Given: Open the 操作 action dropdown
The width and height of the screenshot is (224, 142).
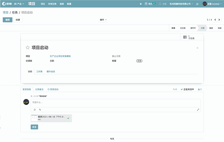Looking at the screenshot, I should point(103,20).
